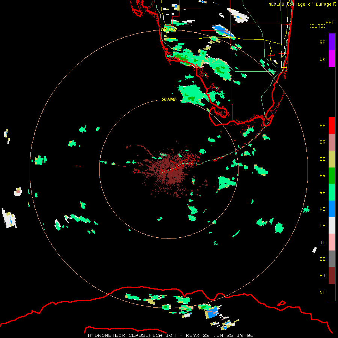Viewport: 338px width, 338px height.
Task: Click the HHC product code label
Action: (x=330, y=23)
